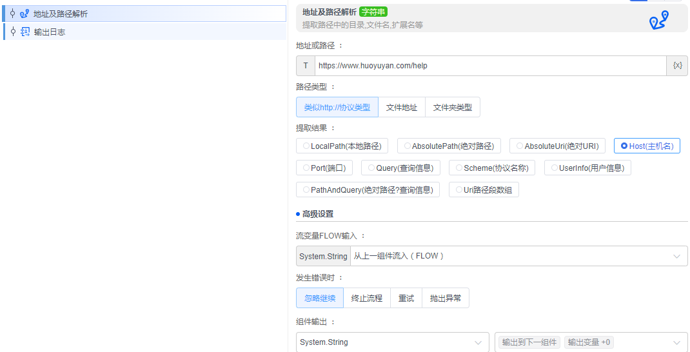
Task: Pick the Scheme(协议名称) radio option
Action: pos(491,168)
